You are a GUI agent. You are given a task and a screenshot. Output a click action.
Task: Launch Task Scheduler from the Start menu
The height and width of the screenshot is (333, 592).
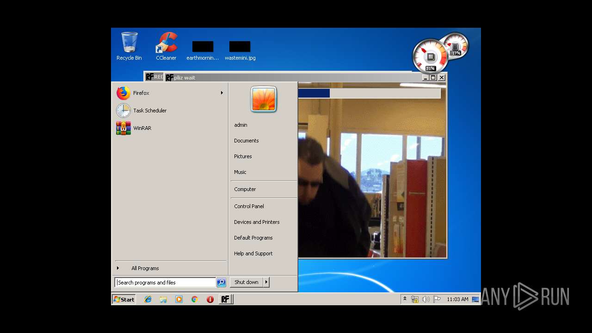coord(170,111)
